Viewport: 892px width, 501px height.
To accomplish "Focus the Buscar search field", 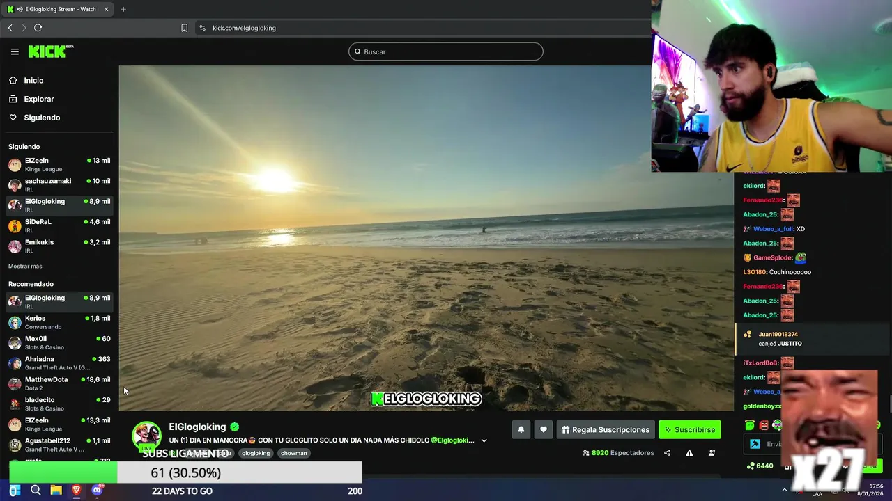I will (x=446, y=51).
